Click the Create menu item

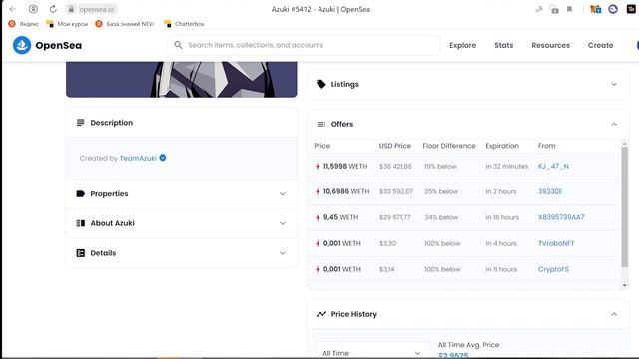(x=600, y=45)
